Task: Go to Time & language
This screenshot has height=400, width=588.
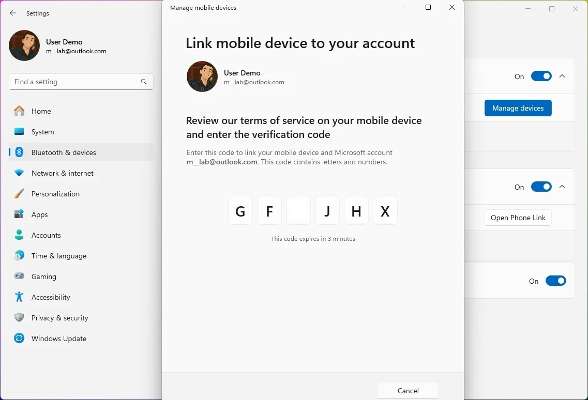Action: click(81, 255)
